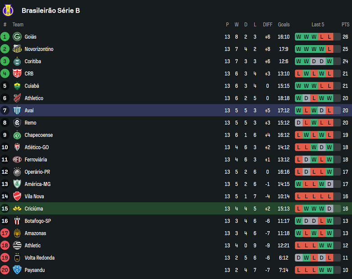Click the CRB club badge
352x279 pixels.
coord(17,74)
